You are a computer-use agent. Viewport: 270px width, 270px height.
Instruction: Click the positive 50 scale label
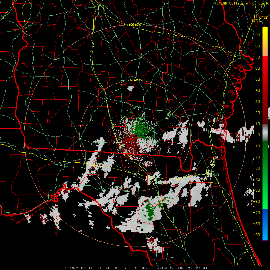(x=258, y=79)
